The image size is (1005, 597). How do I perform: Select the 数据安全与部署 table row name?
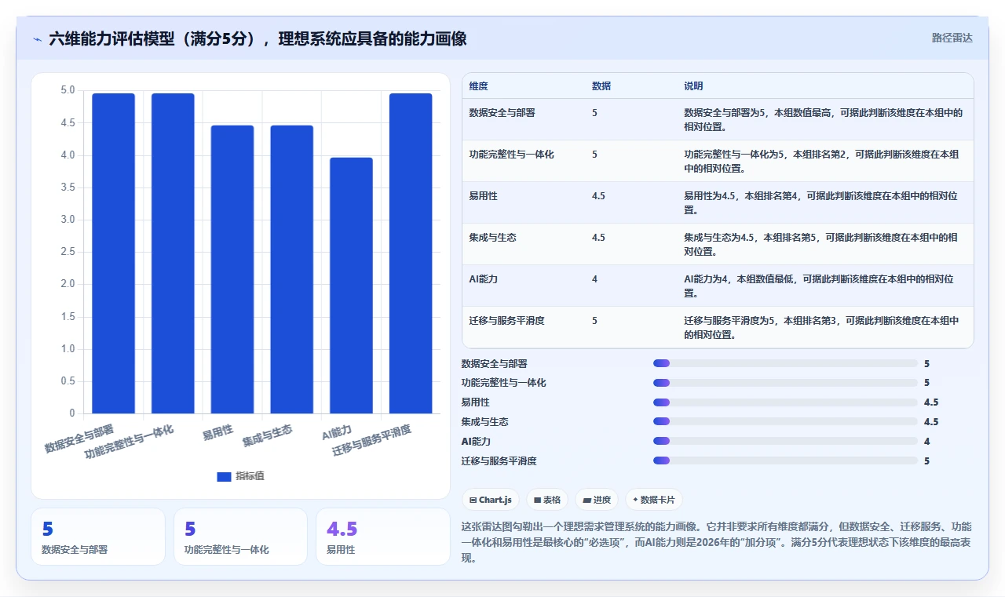502,113
